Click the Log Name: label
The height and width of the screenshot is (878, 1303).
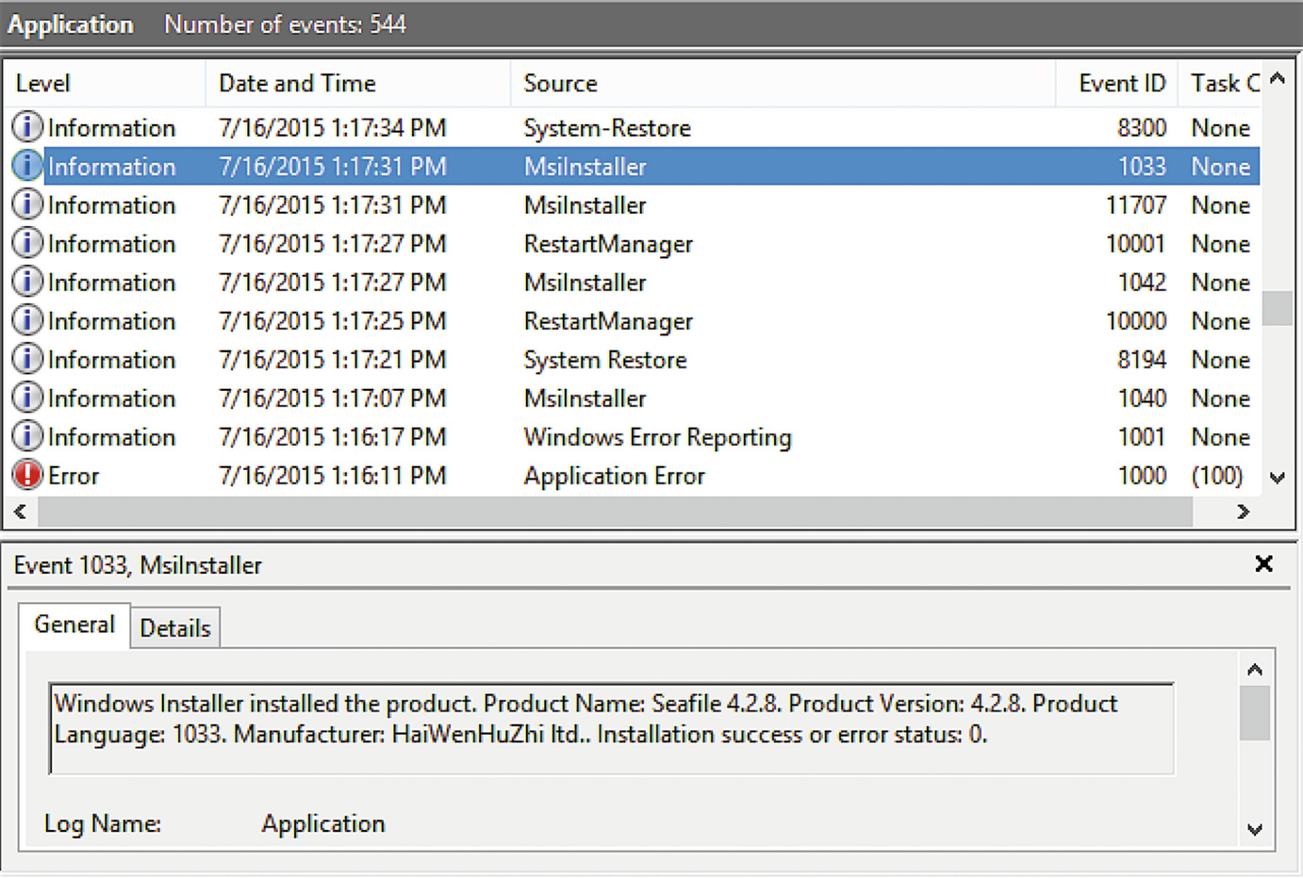[x=103, y=823]
